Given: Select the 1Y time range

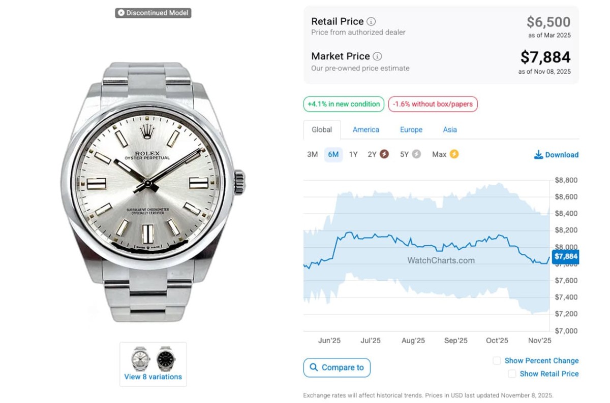Looking at the screenshot, I should 353,154.
